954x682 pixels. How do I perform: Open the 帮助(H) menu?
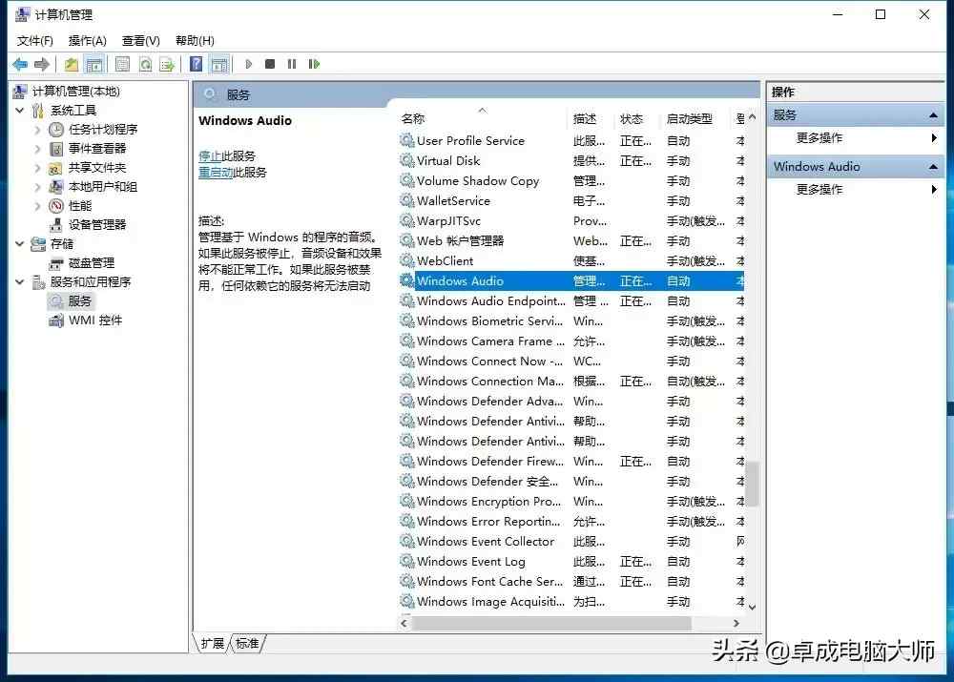coord(195,41)
